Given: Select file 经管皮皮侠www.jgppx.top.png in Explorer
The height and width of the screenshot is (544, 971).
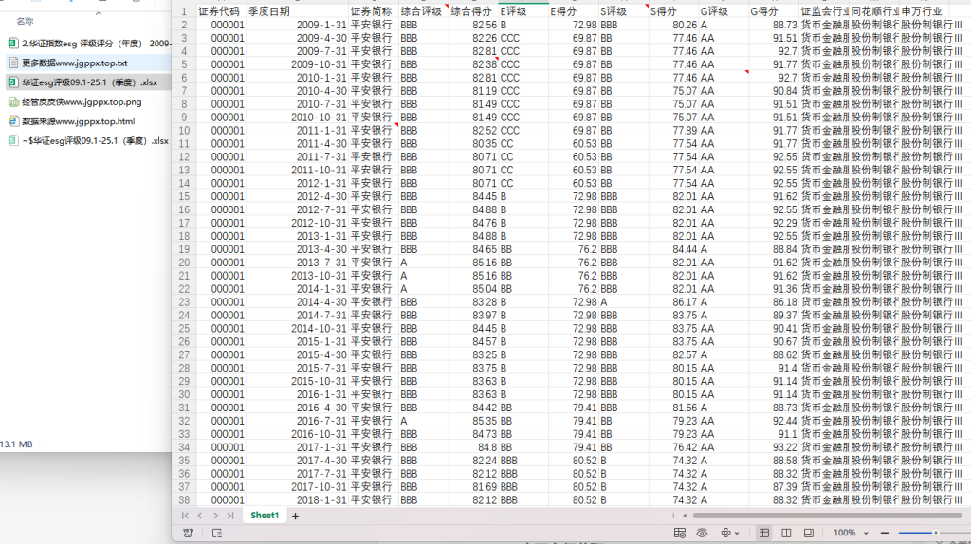Looking at the screenshot, I should click(82, 102).
